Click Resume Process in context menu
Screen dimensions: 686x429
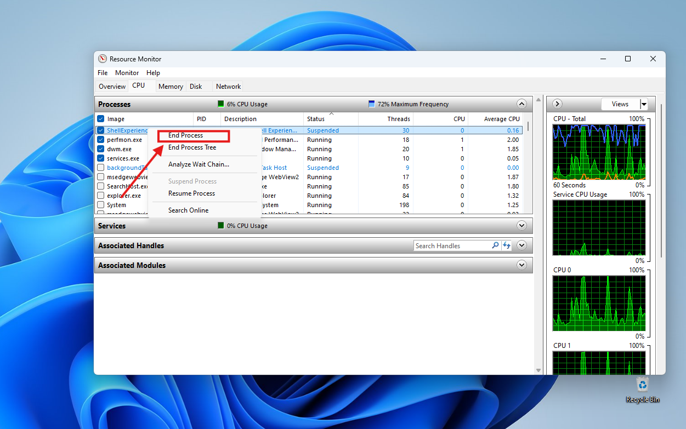point(191,193)
